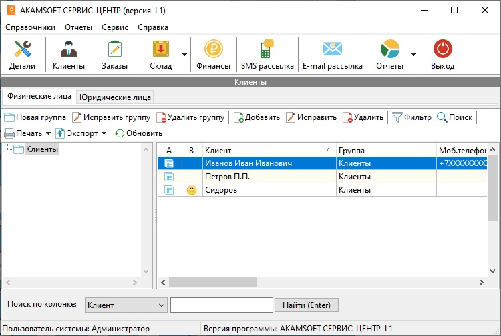Select the Иванов Иван Иванович row

pos(323,163)
